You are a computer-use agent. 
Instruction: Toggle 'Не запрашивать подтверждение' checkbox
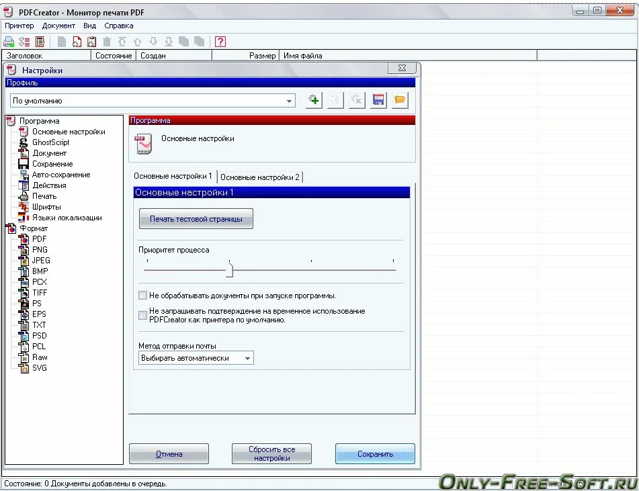pos(142,315)
